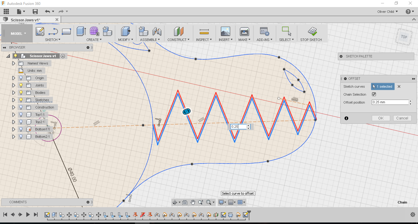Select the Create Sketch tool icon

40,31
